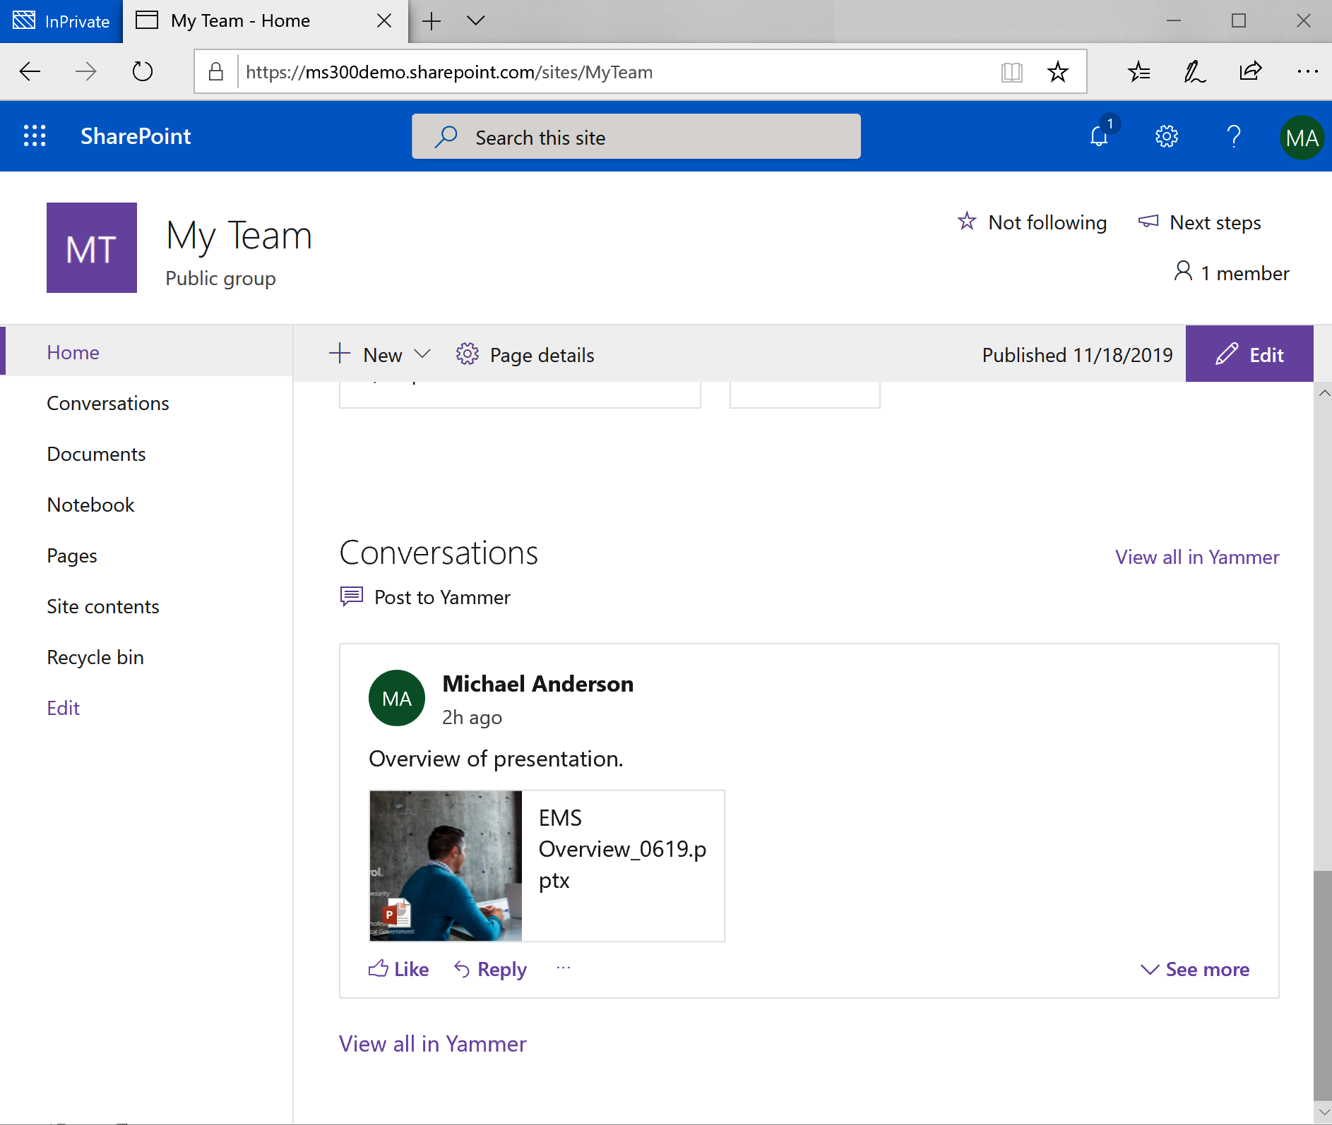1332x1125 pixels.
Task: Like the Michael Anderson post
Action: [x=398, y=969]
